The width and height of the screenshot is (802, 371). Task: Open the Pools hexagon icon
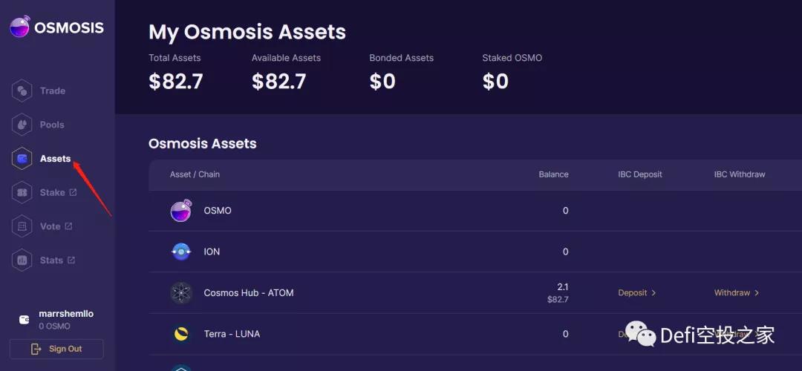(22, 125)
